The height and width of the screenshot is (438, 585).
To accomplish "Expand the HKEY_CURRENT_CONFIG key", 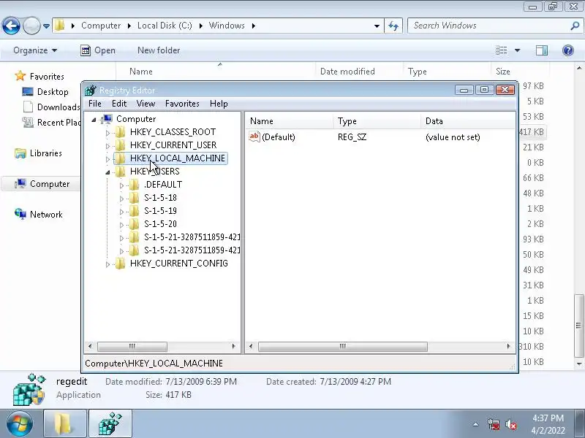I will pyautogui.click(x=107, y=264).
